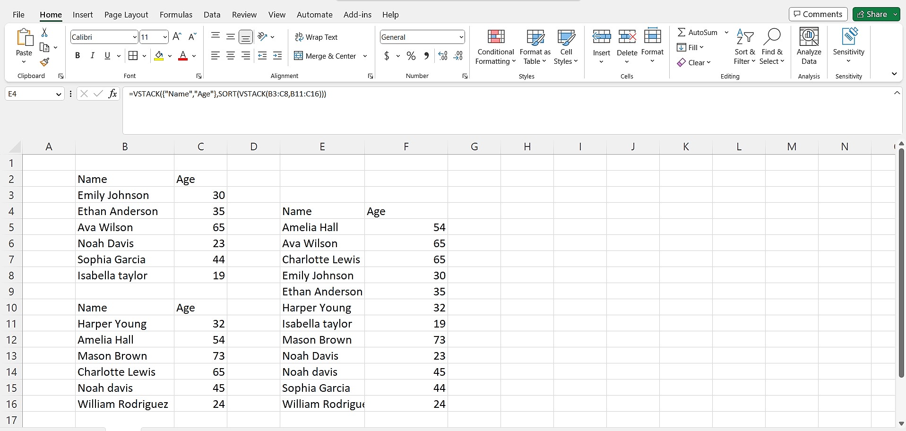Viewport: 906px width, 431px height.
Task: Open the General number format dropdown
Action: point(461,37)
